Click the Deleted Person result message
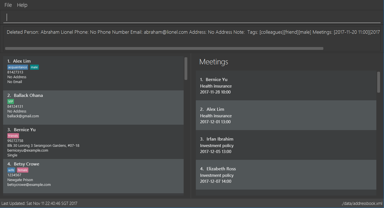 193,32
